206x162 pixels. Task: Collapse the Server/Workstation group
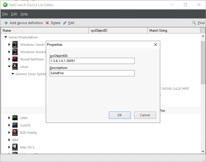pyautogui.click(x=6, y=37)
